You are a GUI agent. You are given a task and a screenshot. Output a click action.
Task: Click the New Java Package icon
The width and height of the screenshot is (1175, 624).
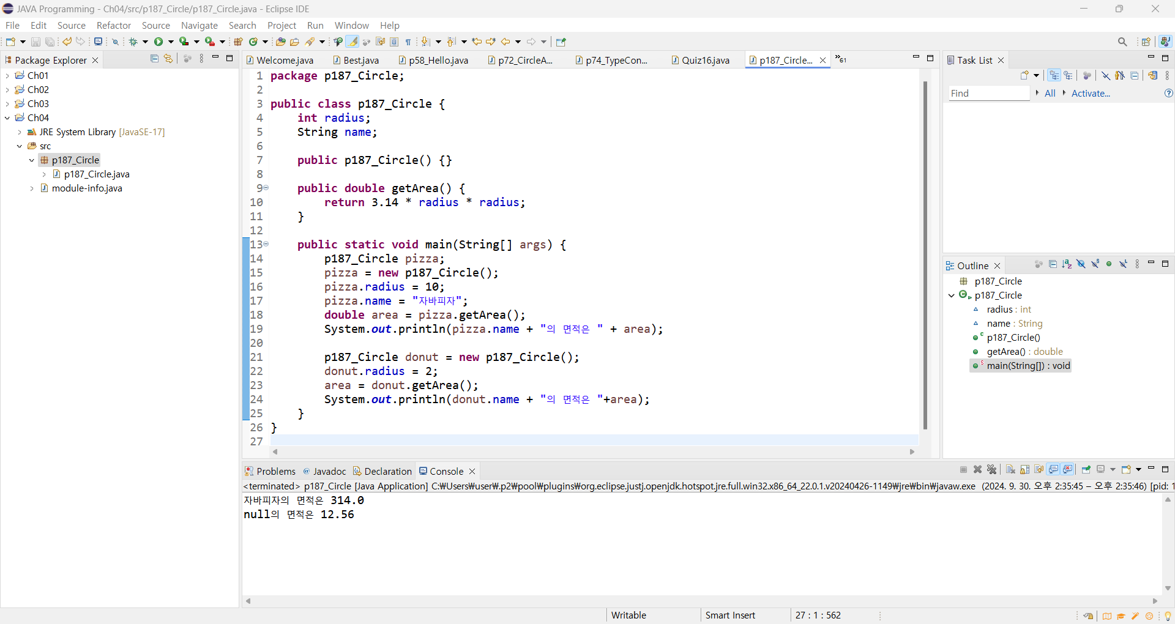(x=239, y=42)
